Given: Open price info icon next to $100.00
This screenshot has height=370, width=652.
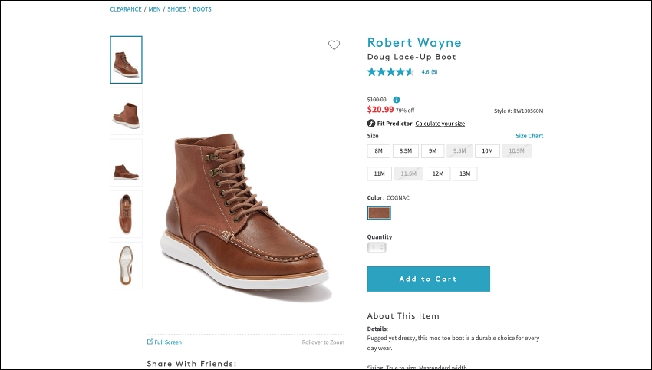Looking at the screenshot, I should click(x=397, y=100).
